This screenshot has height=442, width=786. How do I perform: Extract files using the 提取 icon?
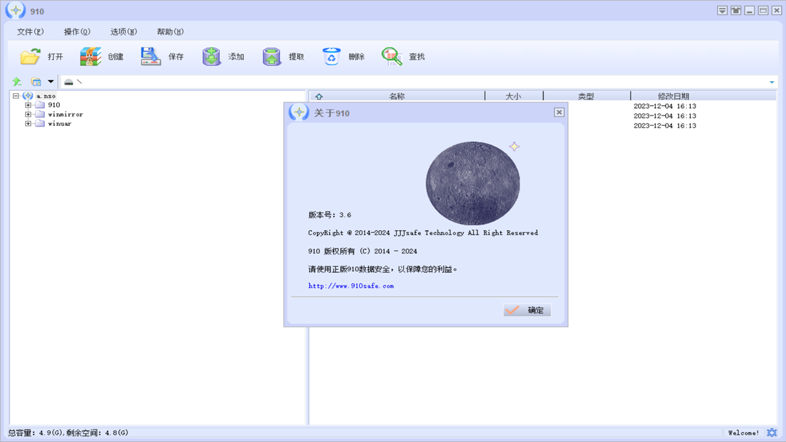pyautogui.click(x=271, y=56)
